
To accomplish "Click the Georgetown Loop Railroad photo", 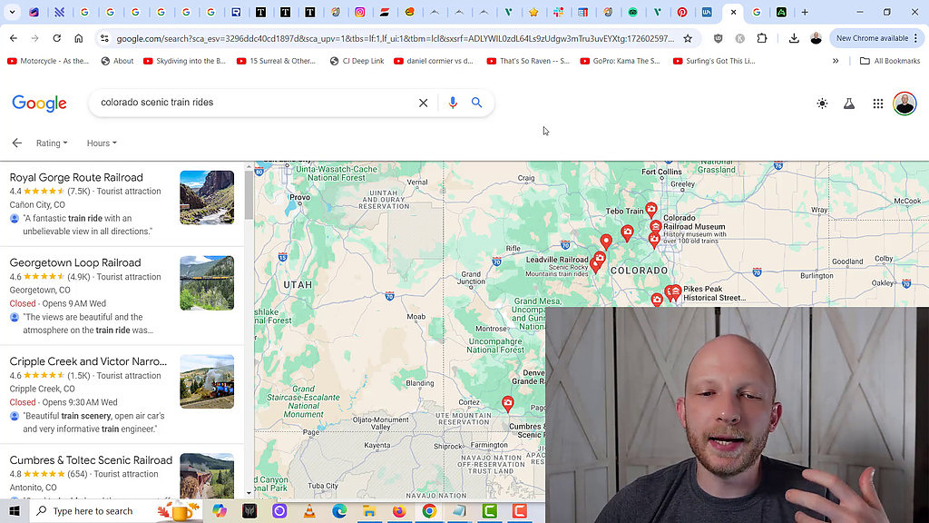I will tap(207, 283).
